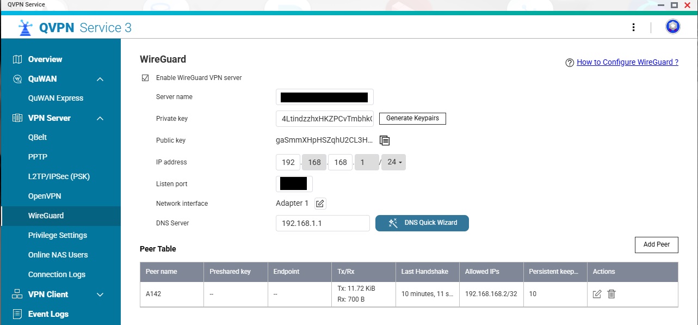Viewport: 698px width, 325px height.
Task: Open the user account avatar icon
Action: click(673, 27)
